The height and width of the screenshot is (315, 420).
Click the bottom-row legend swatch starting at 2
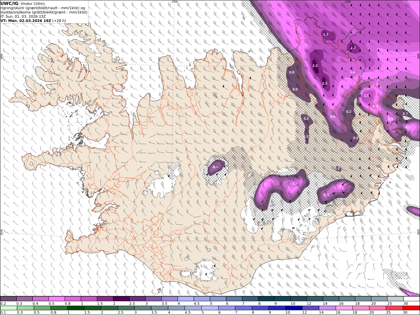pos(109,308)
